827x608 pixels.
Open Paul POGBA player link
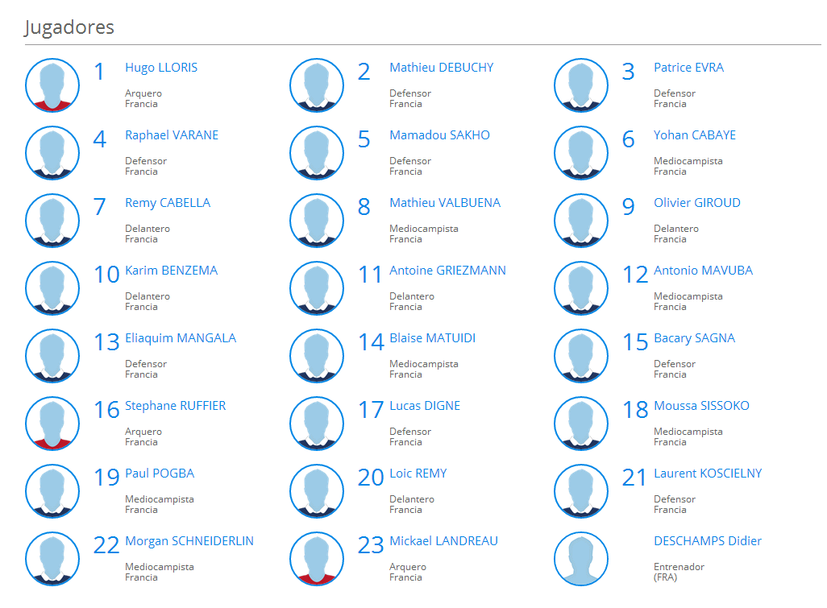tap(160, 474)
